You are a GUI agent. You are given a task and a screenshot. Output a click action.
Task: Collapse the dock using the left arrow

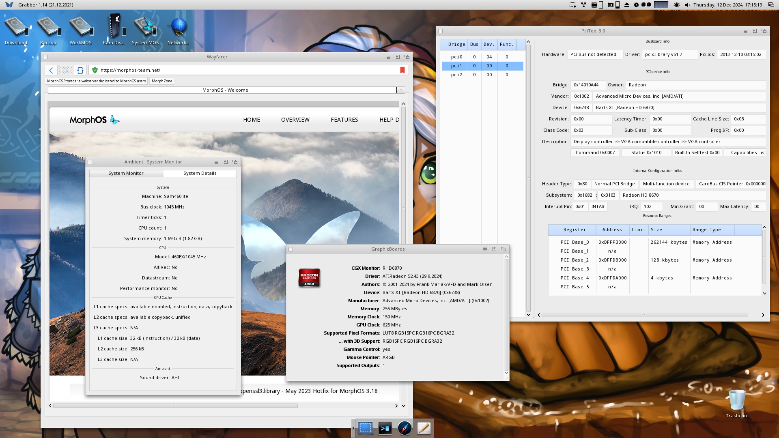pos(353,428)
